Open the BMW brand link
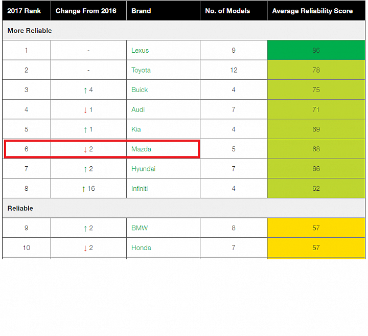 click(x=140, y=228)
